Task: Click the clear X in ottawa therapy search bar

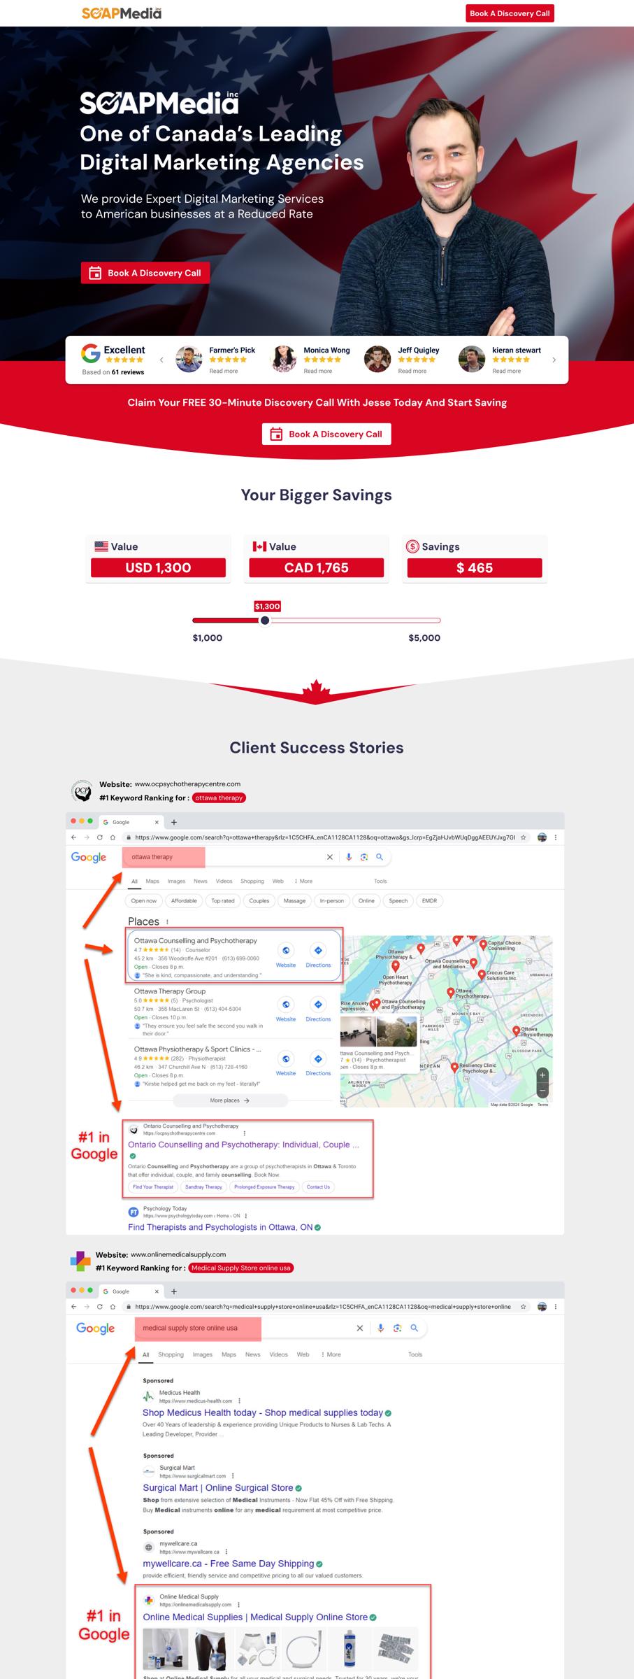Action: [x=330, y=857]
